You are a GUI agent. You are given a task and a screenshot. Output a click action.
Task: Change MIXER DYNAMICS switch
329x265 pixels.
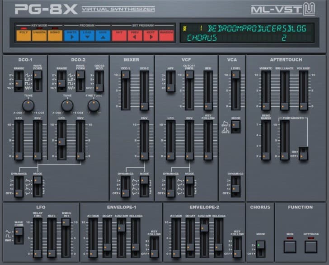(126, 187)
